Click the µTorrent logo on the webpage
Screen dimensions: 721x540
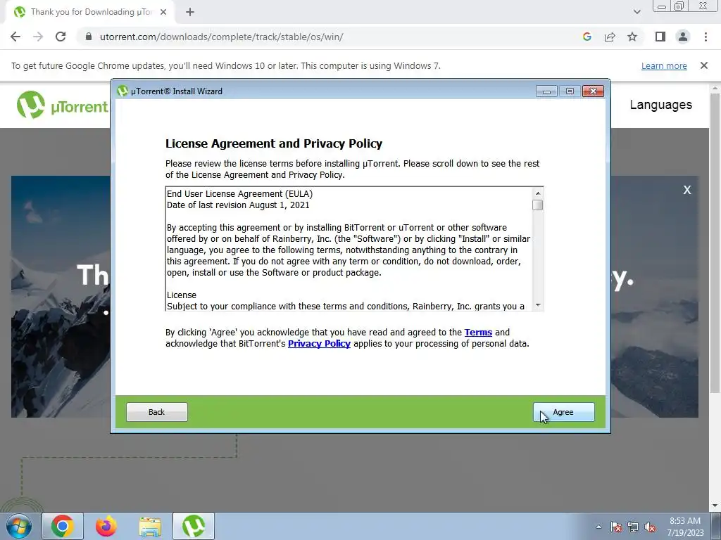point(63,105)
